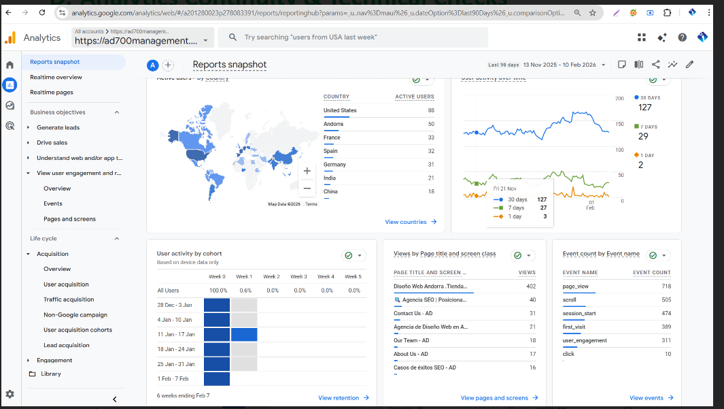Open the Insights sparkline icon

click(672, 65)
